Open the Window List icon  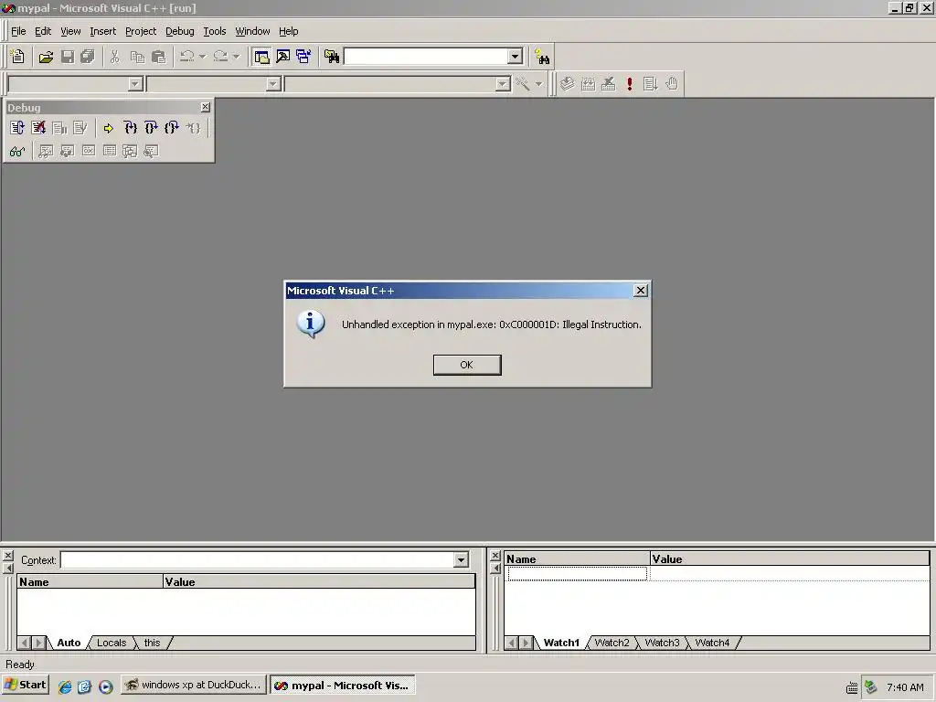coord(303,57)
